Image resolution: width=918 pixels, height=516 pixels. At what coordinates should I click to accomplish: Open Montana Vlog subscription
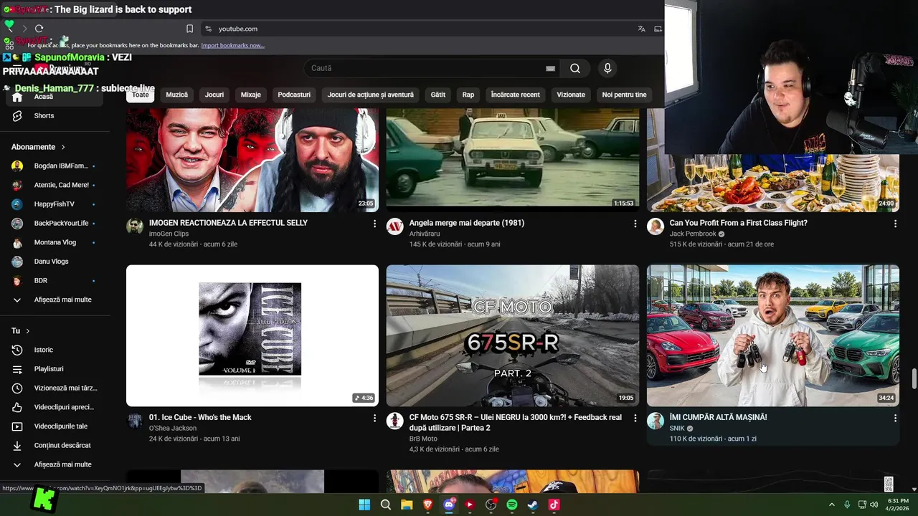point(55,242)
